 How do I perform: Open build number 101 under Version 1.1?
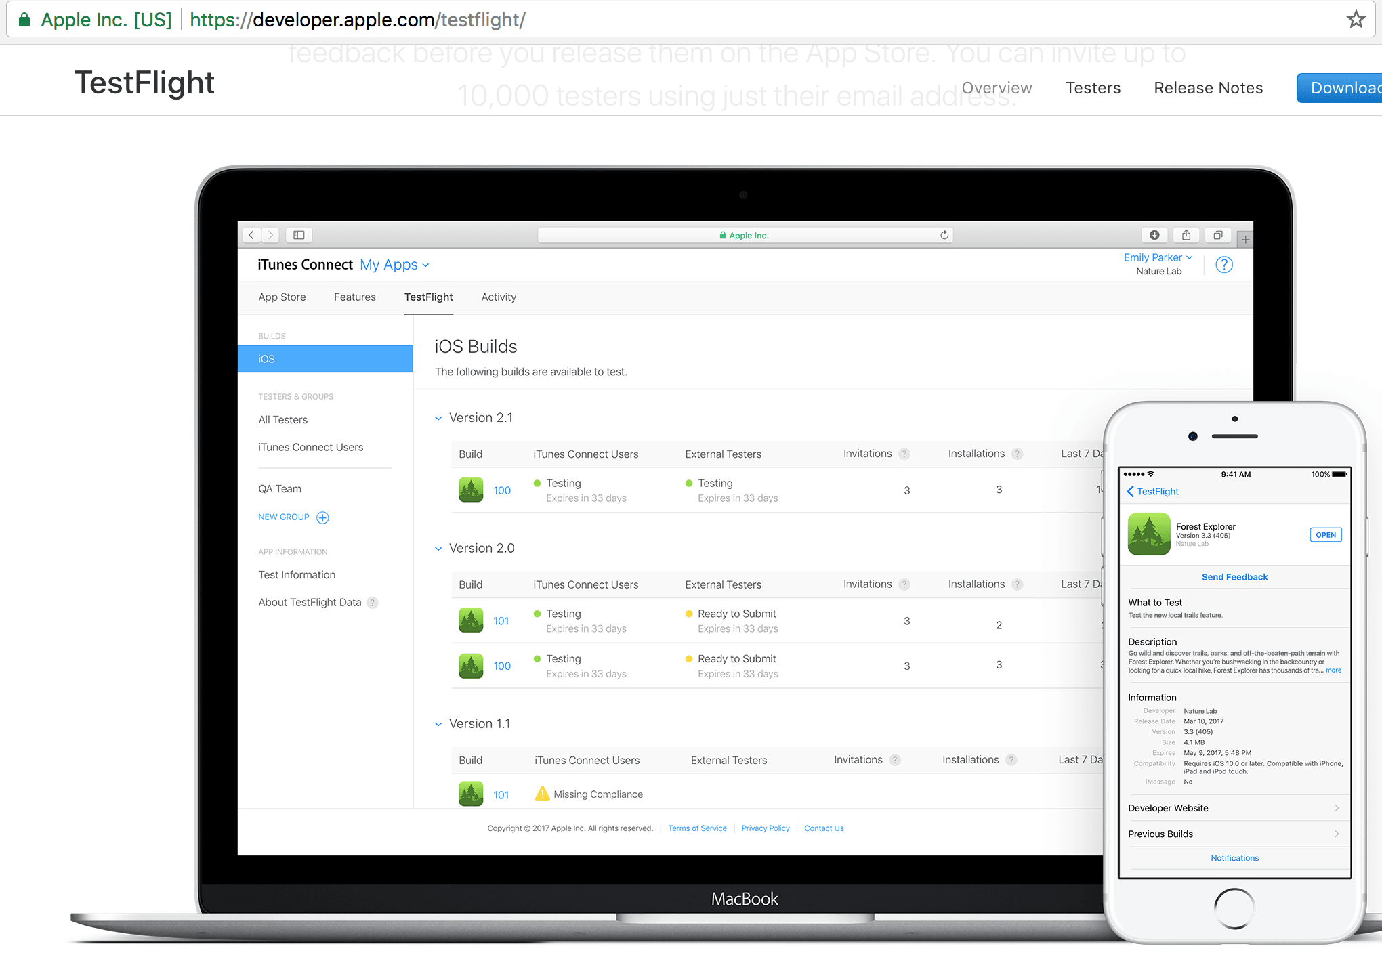point(501,795)
